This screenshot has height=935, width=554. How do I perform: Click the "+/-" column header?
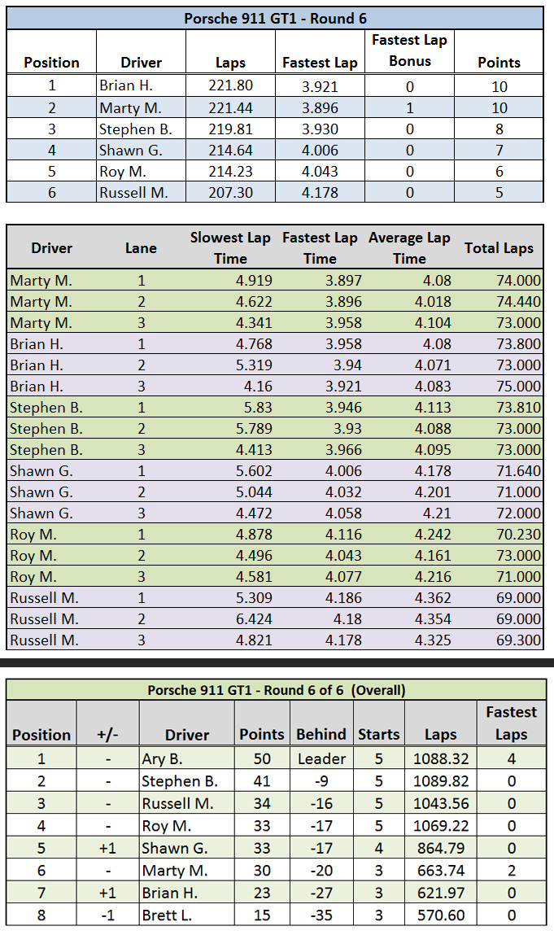point(107,734)
